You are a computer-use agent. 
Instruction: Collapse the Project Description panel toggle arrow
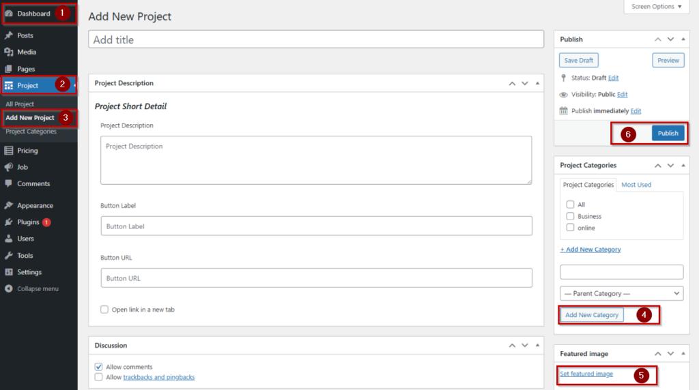tap(538, 83)
